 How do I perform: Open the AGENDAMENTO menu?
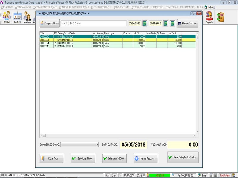coord(23,7)
